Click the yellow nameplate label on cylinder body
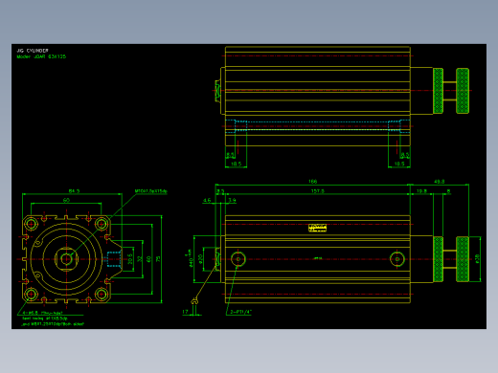Screen dimensions: 498x373 pyautogui.click(x=317, y=228)
